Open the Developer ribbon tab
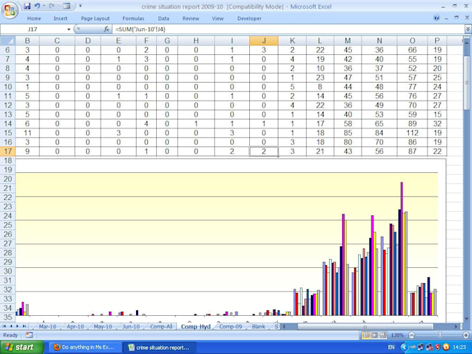 249,18
